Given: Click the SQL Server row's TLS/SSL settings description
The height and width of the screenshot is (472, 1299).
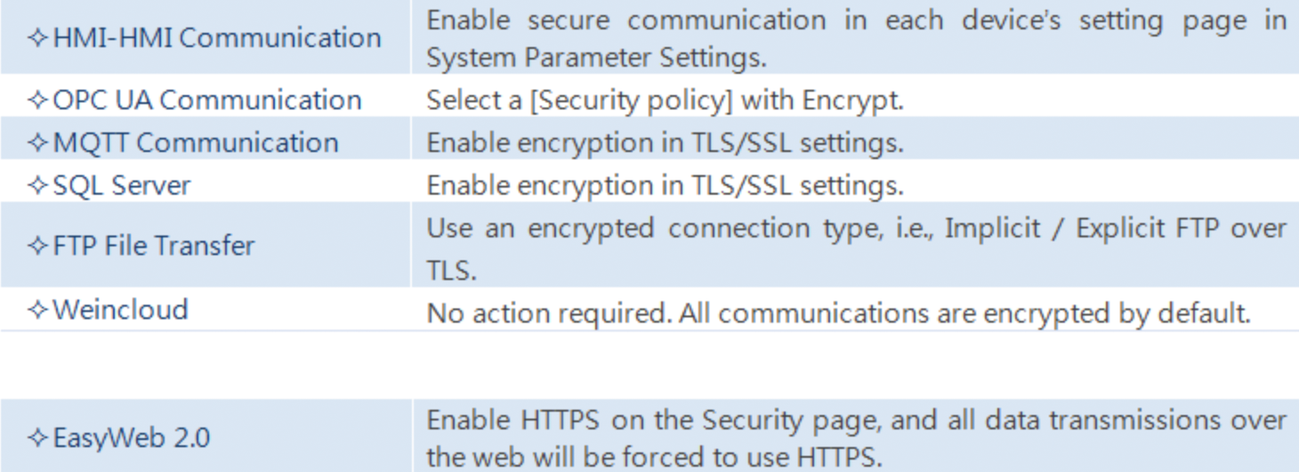Looking at the screenshot, I should point(665,186).
